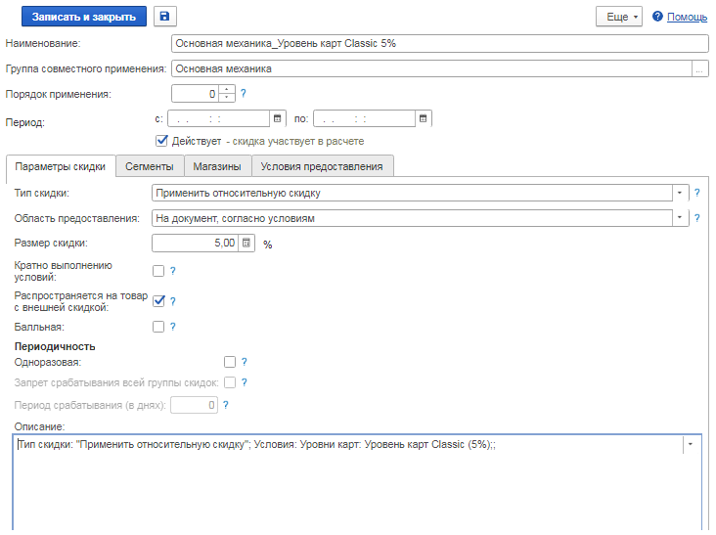Open the Помощь link
The image size is (716, 535).
[688, 17]
